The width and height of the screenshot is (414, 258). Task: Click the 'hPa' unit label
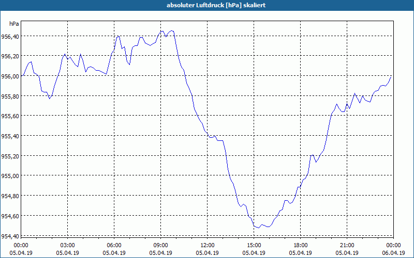(x=14, y=24)
